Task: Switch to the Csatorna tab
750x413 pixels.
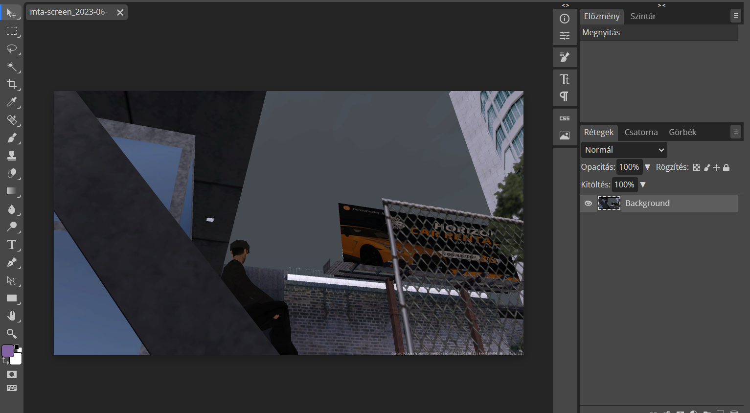Action: tap(641, 132)
